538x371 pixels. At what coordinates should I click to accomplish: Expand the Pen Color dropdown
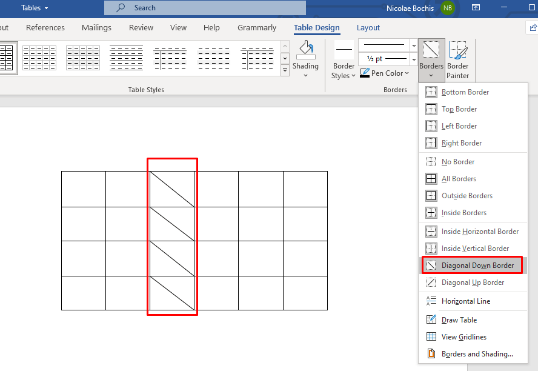pyautogui.click(x=407, y=73)
